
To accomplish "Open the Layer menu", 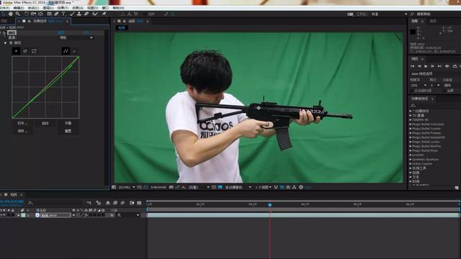I will coord(48,8).
